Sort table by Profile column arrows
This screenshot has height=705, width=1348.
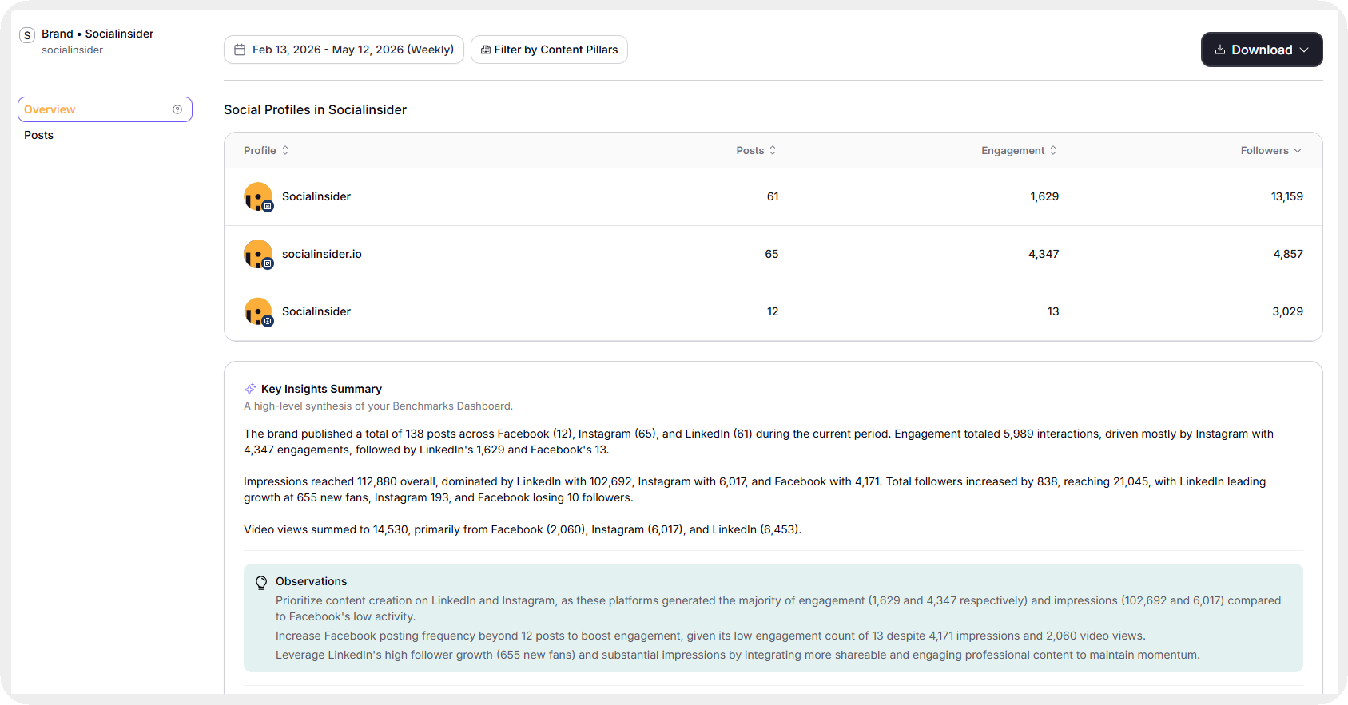(285, 150)
